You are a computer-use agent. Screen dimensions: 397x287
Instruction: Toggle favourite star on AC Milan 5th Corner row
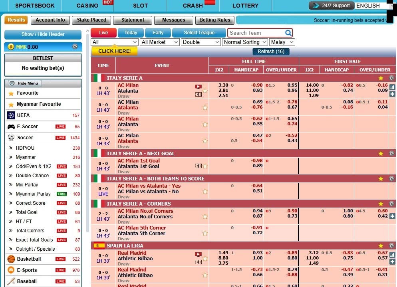[x=205, y=233]
